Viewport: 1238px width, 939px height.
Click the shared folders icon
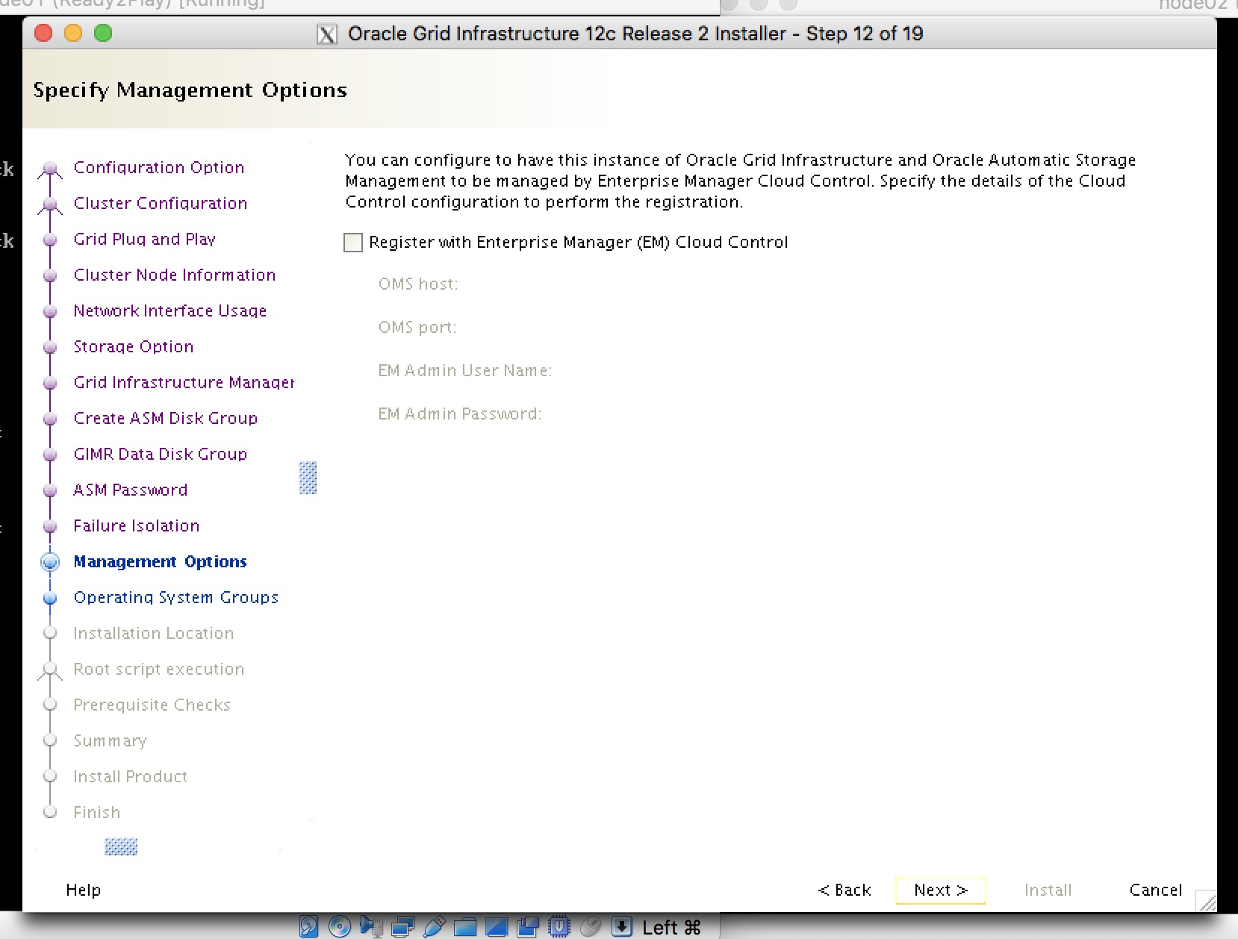click(464, 926)
